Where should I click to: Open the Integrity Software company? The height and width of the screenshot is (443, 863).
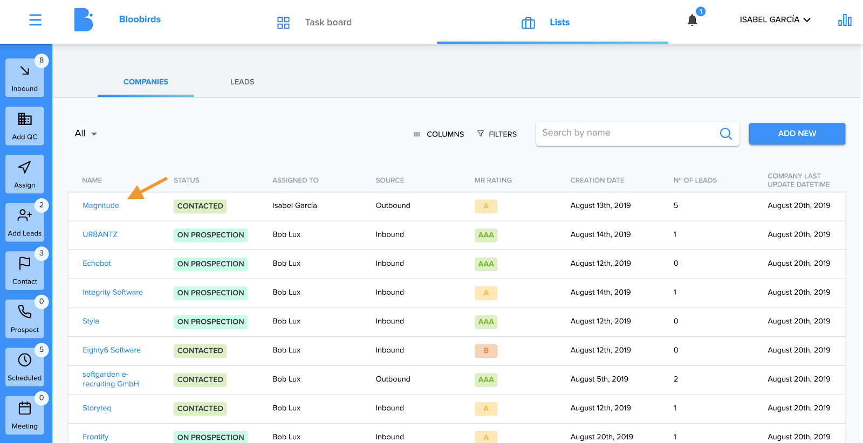(x=113, y=292)
